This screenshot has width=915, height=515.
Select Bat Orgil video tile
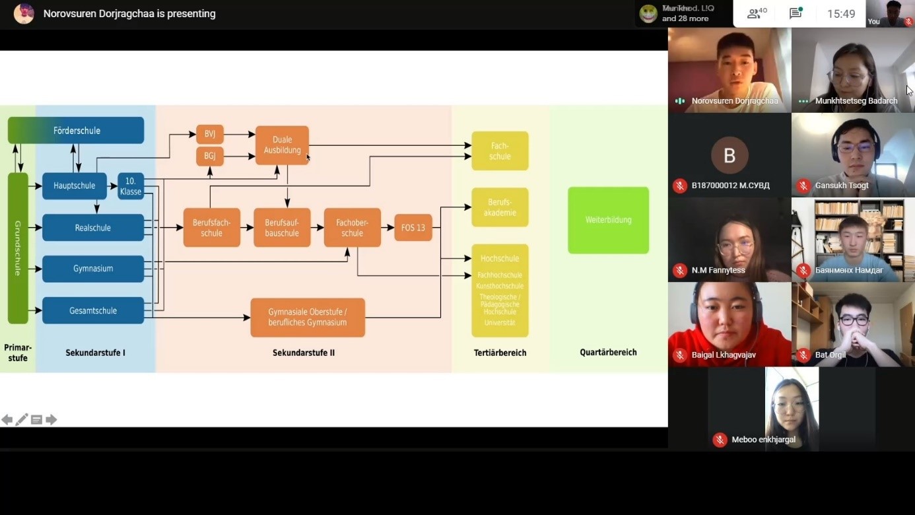853,324
